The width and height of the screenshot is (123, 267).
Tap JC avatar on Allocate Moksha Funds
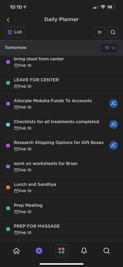coord(113,103)
